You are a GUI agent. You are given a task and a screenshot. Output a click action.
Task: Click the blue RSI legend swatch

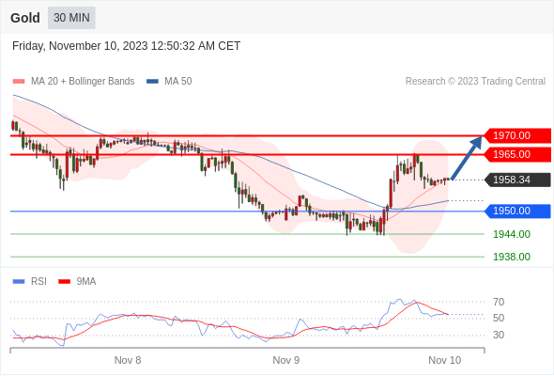pyautogui.click(x=19, y=282)
